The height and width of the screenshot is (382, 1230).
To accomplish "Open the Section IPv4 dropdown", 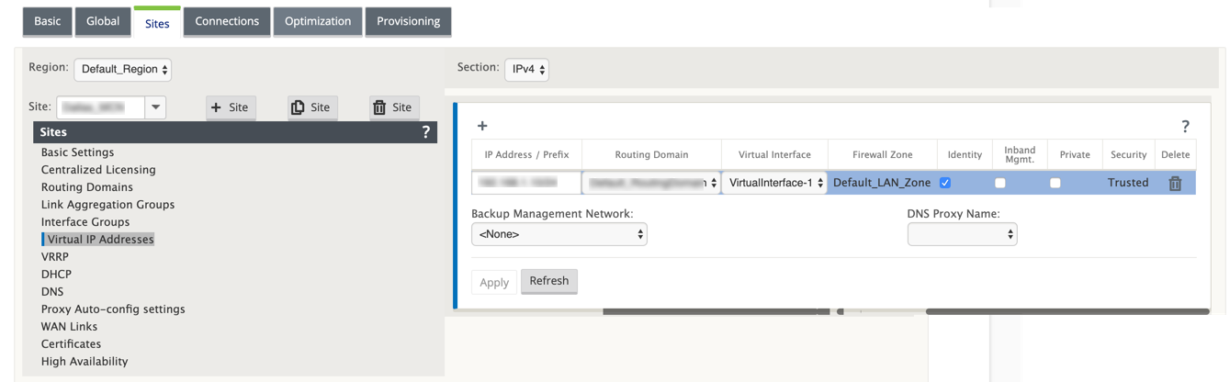I will click(x=526, y=69).
